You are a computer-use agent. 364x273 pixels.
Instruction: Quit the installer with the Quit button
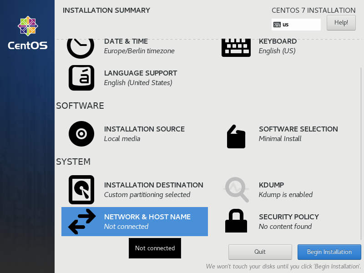click(x=260, y=252)
